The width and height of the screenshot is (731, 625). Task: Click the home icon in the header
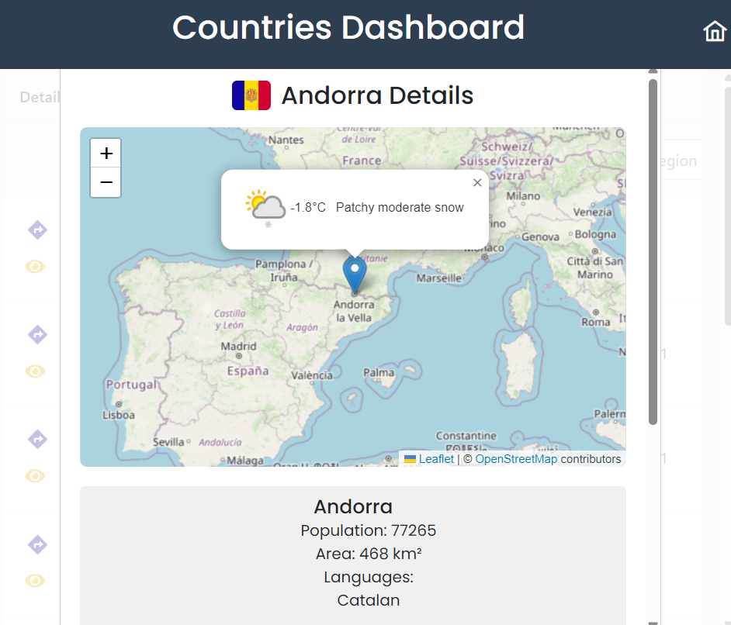(715, 31)
